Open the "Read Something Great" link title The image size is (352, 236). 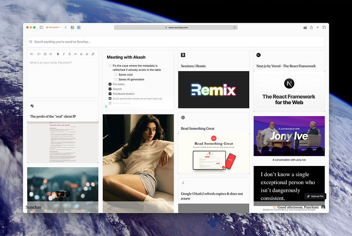click(198, 129)
